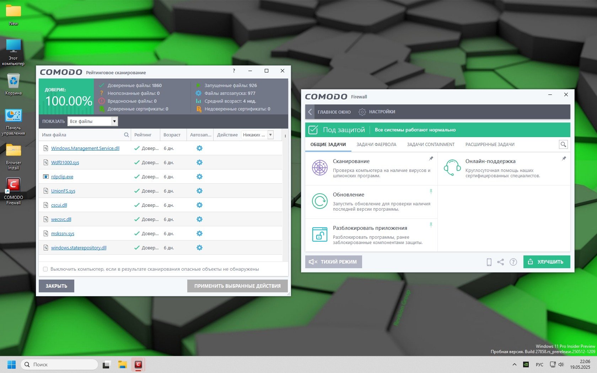597x373 pixels.
Task: Open the Windows.Management.Service.dll file link
Action: (85, 148)
